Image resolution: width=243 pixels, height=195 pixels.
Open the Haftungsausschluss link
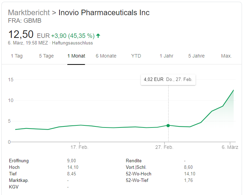[72, 43]
